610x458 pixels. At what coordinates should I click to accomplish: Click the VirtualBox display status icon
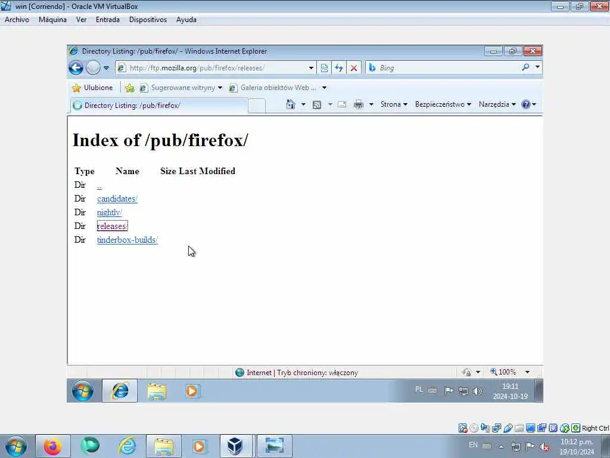[530, 428]
